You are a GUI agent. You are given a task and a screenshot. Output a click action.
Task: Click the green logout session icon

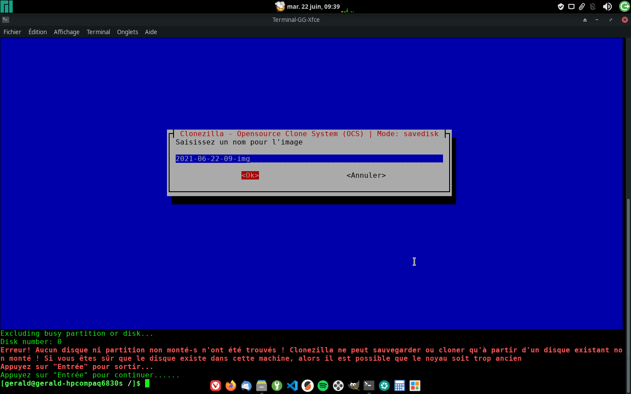pos(624,7)
